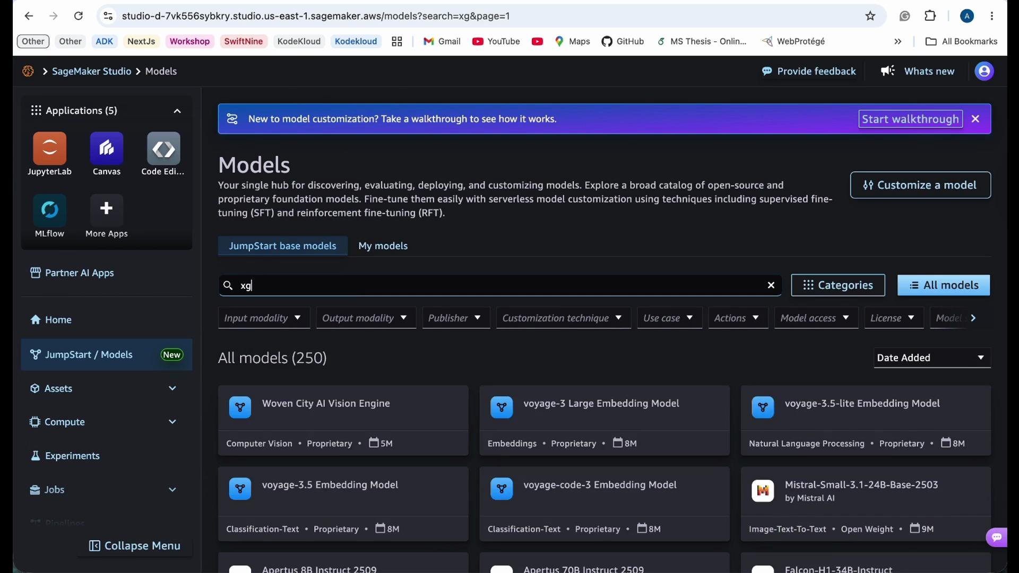The width and height of the screenshot is (1019, 573).
Task: Open the JupyterLab application
Action: coord(49,154)
